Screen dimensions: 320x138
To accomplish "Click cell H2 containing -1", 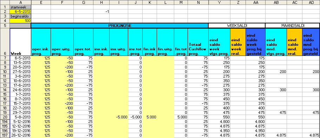I will (x=102, y=12).
